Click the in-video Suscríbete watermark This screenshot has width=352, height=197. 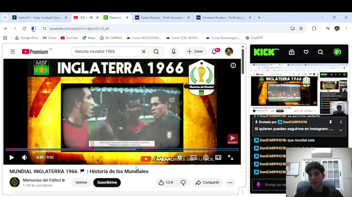tap(232, 139)
